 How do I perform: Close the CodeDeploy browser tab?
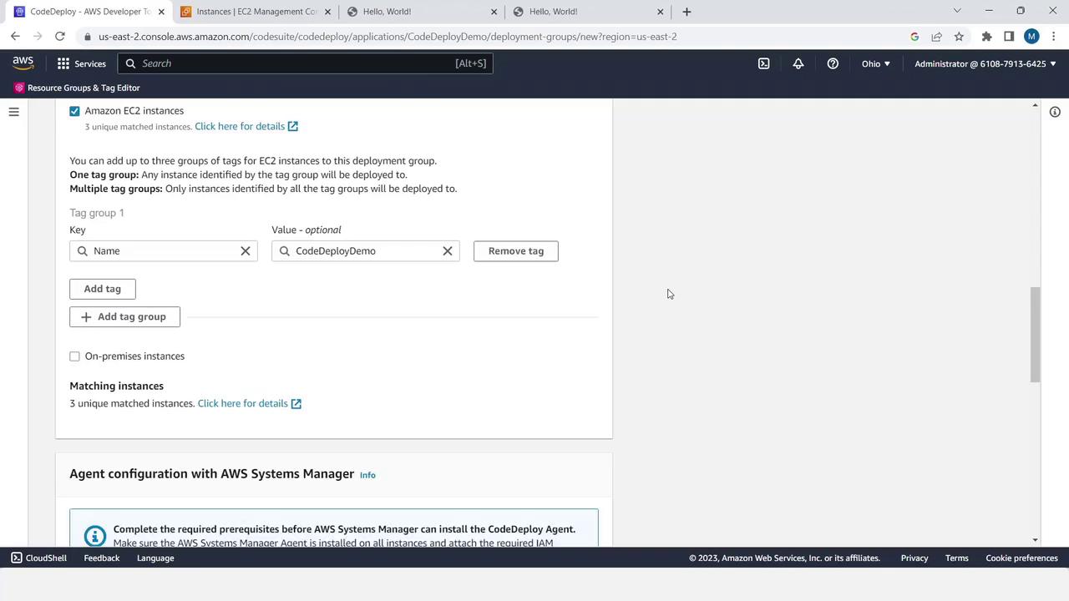point(161,12)
